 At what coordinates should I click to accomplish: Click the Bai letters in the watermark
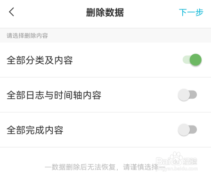pyautogui.click(x=163, y=161)
